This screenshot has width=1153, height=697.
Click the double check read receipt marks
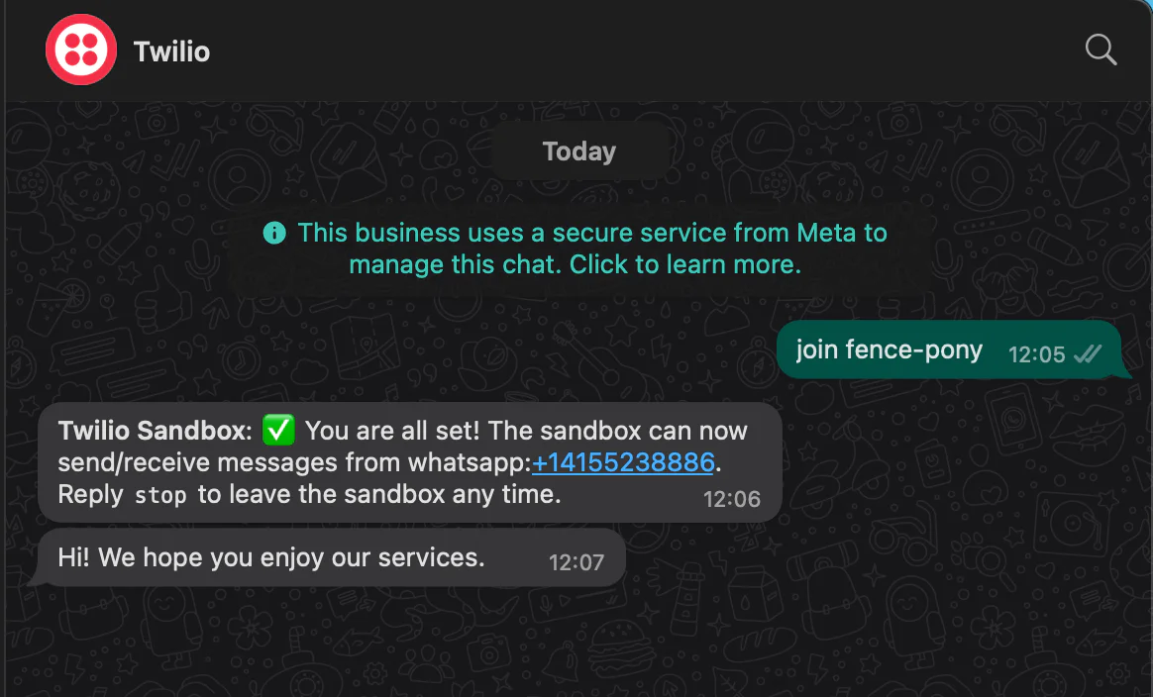[1088, 354]
